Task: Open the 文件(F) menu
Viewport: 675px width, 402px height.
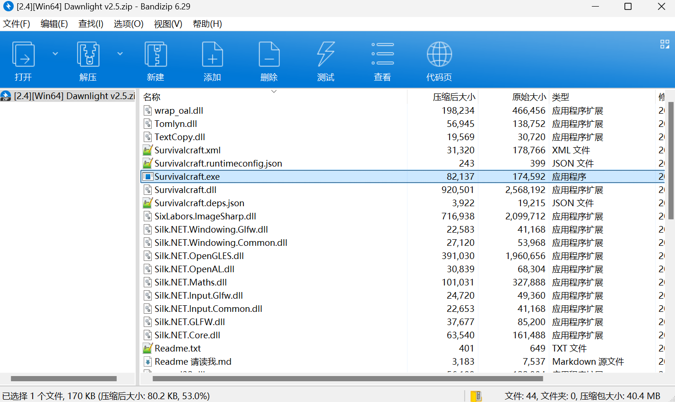Action: 17,24
